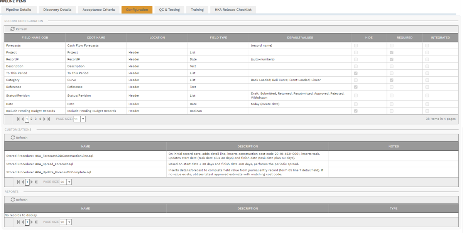Screen dimensions: 463x233
Task: Select HKA_Update_ForecastToComplete.sql stored procedure row
Action: click(x=231, y=172)
